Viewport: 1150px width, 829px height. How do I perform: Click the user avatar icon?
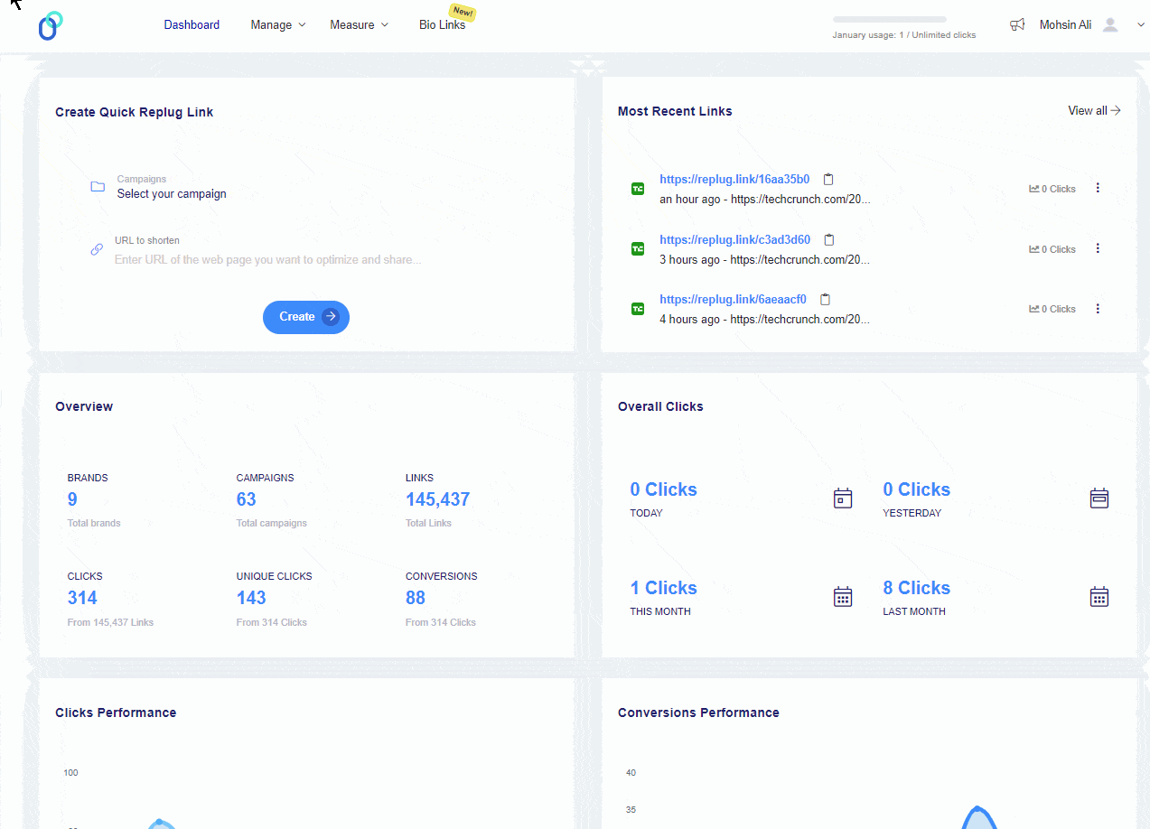1111,25
